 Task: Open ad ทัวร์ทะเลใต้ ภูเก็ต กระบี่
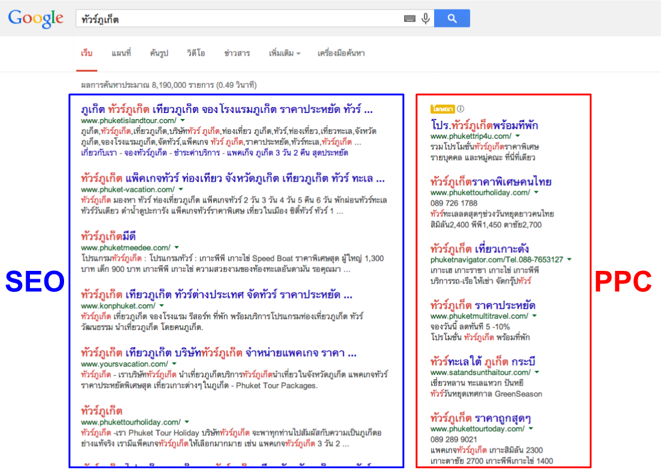[x=483, y=362]
